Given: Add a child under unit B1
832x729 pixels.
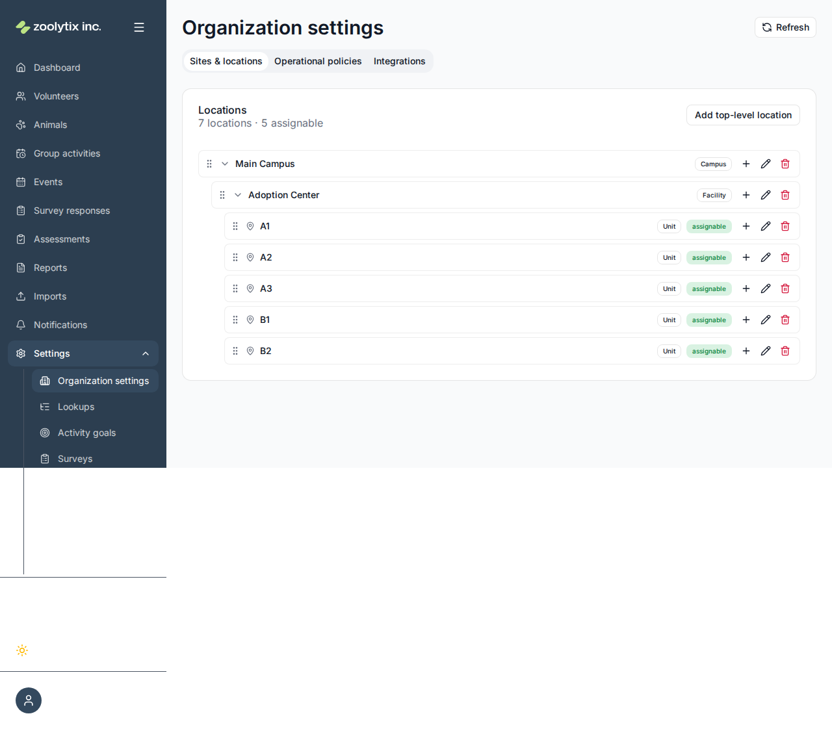Looking at the screenshot, I should click(x=746, y=320).
